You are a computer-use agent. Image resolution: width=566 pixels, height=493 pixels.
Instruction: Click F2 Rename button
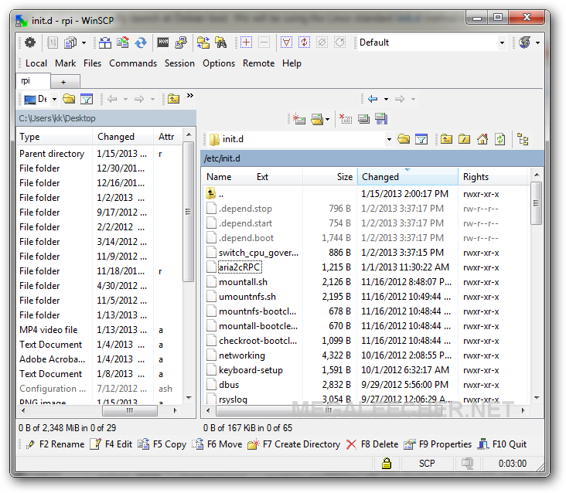56,444
